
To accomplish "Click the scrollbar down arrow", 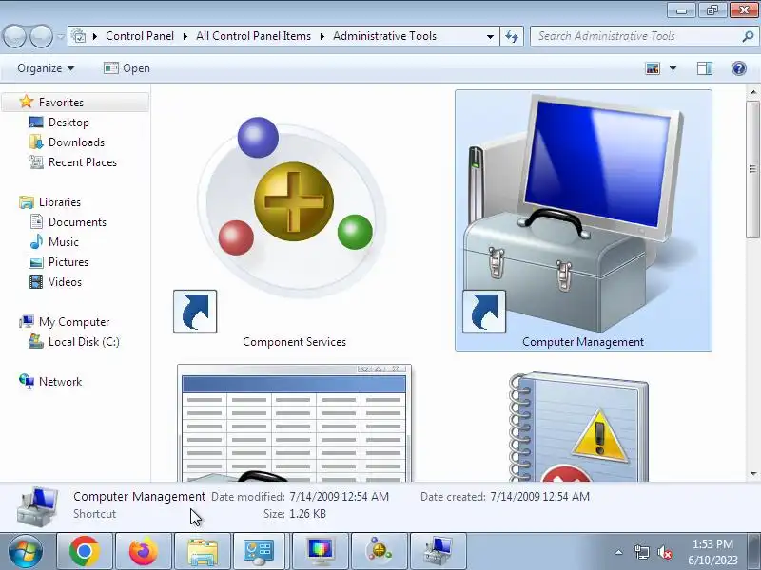I will [752, 473].
